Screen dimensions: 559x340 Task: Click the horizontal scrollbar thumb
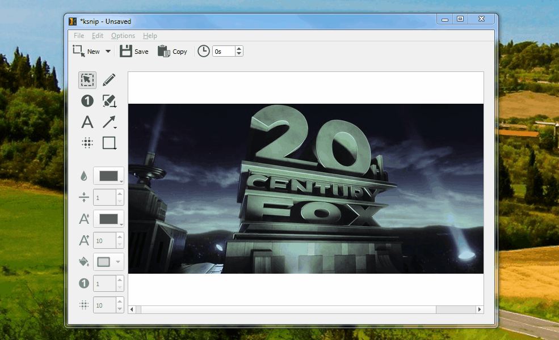coord(288,309)
